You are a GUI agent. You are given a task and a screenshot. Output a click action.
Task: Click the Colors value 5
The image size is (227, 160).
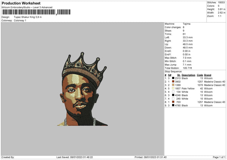click(x=219, y=6)
